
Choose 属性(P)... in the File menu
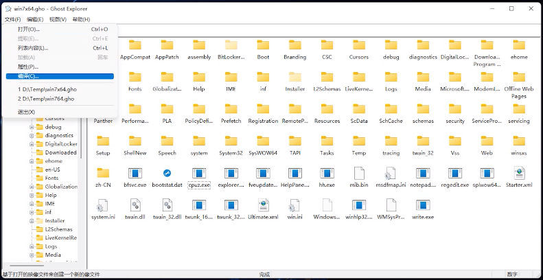pos(60,67)
